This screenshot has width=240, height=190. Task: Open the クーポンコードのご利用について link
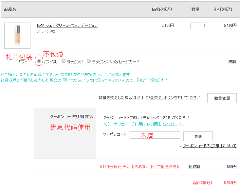pos(209,146)
